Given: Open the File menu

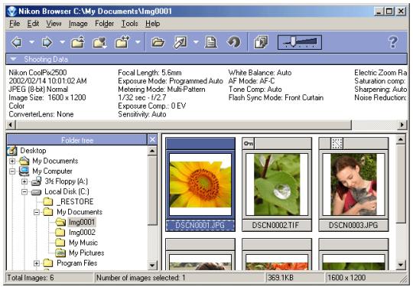Looking at the screenshot, I should click(15, 24).
